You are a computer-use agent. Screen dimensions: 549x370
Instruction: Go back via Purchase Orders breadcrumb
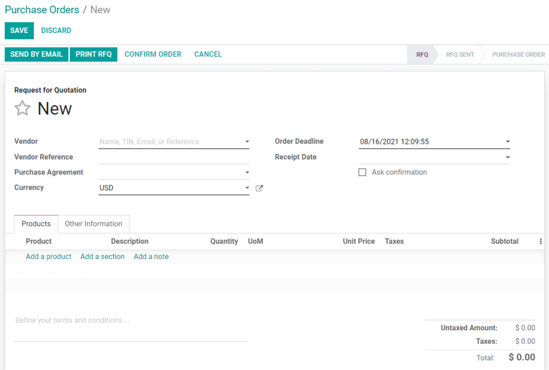click(42, 10)
